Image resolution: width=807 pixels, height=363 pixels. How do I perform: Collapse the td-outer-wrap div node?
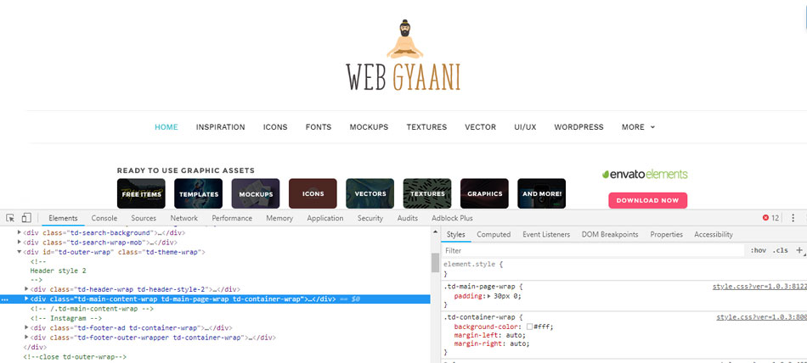(x=20, y=252)
